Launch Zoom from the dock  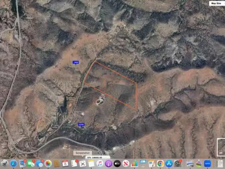click(x=207, y=163)
